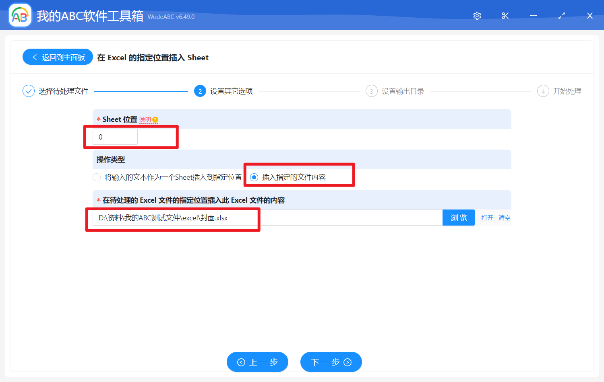Select the 插入指定的文件内容 radio
Viewport: 604px width, 382px height.
253,177
